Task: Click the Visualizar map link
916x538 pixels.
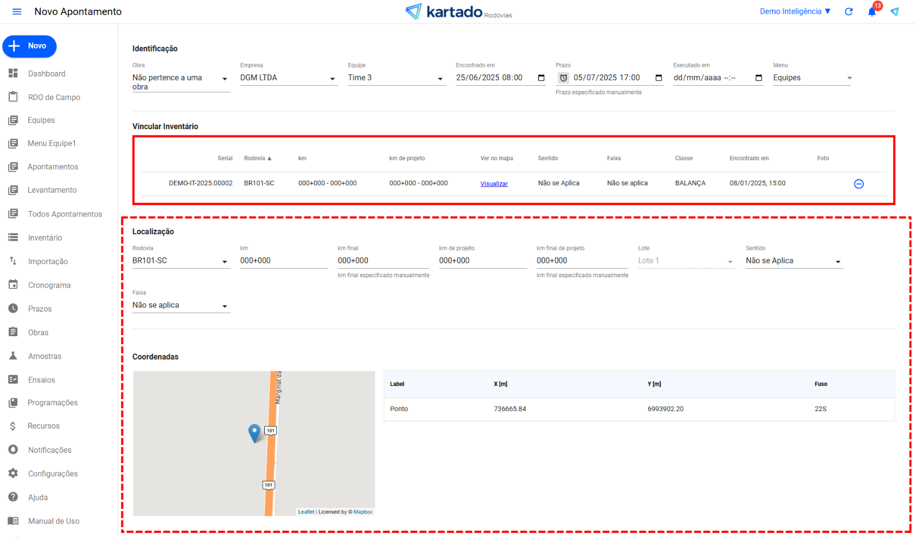Action: pos(494,184)
